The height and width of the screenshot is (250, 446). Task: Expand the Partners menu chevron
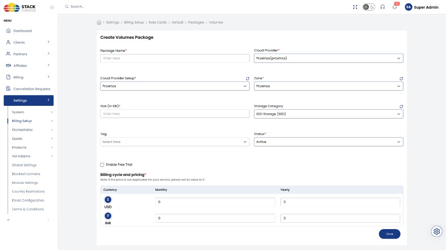[x=48, y=54]
